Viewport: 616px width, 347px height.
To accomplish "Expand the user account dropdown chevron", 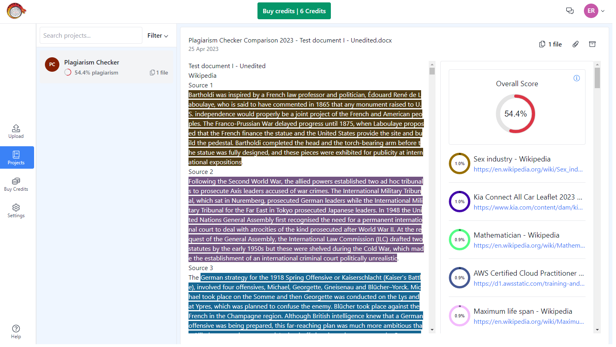I will point(603,11).
